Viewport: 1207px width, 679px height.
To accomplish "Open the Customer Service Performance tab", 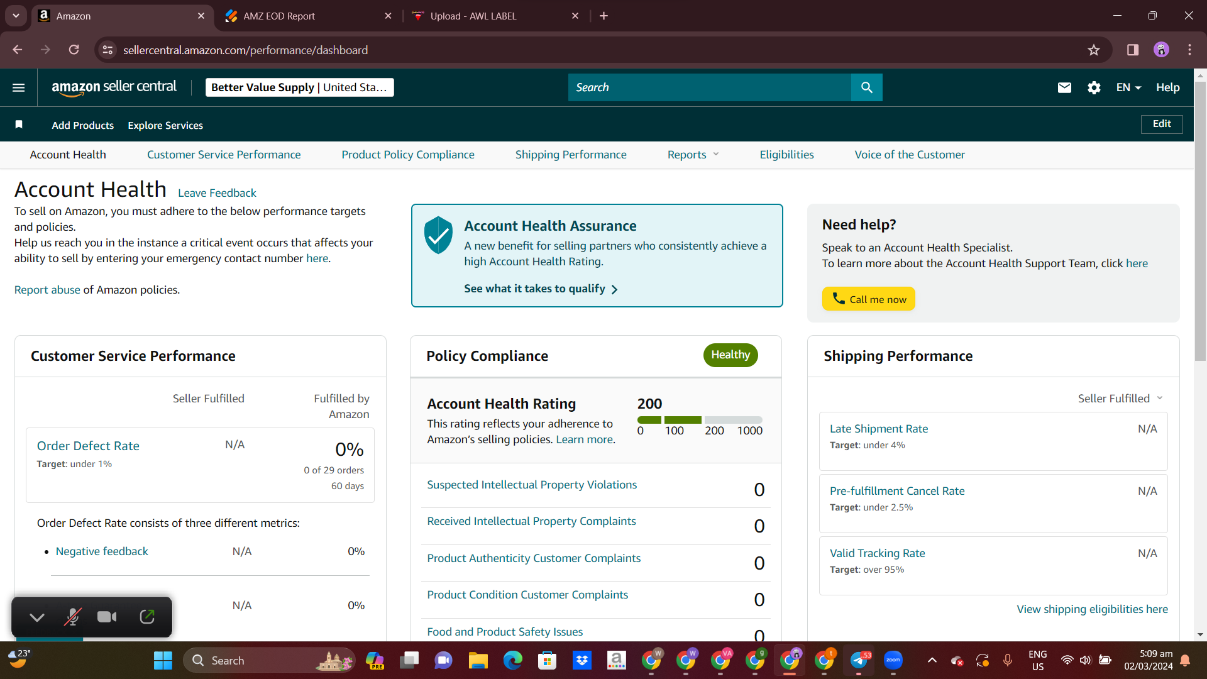I will [x=224, y=155].
